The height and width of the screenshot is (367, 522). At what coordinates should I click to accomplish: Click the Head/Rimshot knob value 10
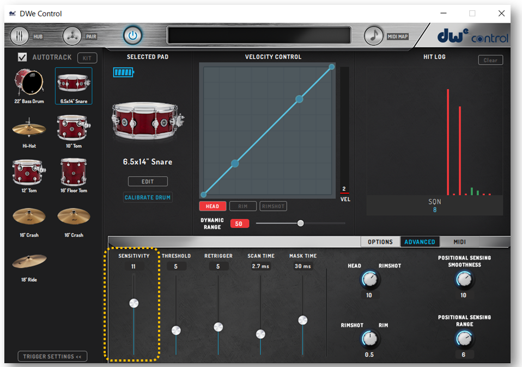coord(369,295)
